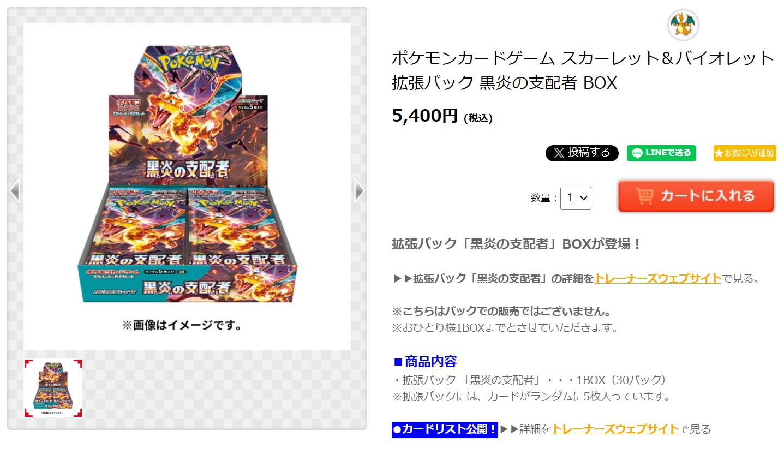Select the product thumbnail below main image
The width and height of the screenshot is (784, 449).
click(53, 388)
